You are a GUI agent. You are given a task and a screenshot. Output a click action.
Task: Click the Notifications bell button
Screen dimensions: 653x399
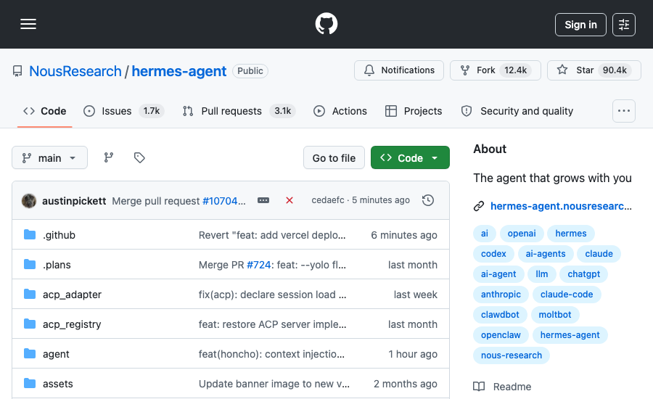pos(399,70)
